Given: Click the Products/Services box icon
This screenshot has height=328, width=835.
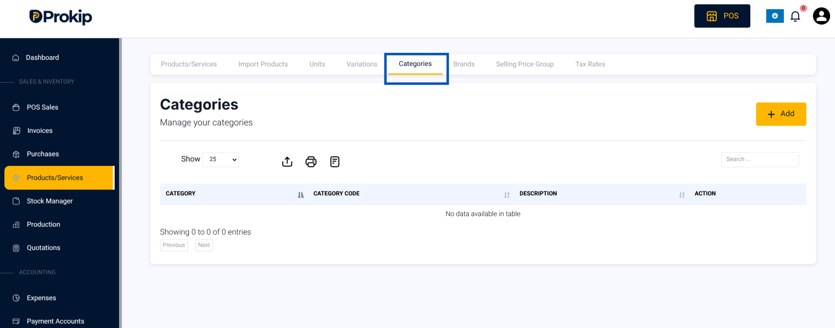Looking at the screenshot, I should pos(16,178).
